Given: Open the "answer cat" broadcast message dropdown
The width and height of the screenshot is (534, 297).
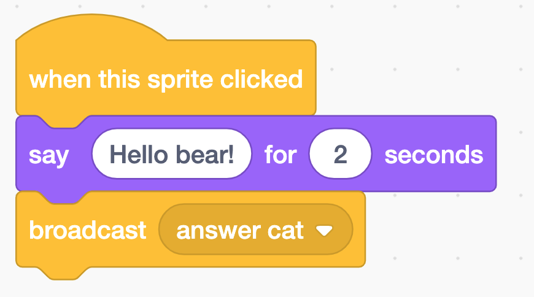Looking at the screenshot, I should pos(255,230).
